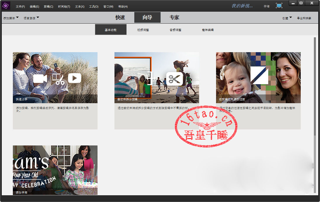320x202 pixels.
Task: Switch to the 专家 mode tab
Action: 174,17
